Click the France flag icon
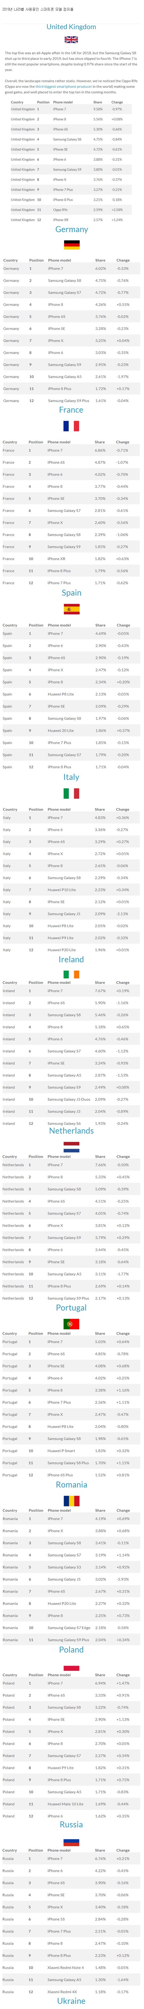The width and height of the screenshot is (144, 2009). tap(72, 426)
